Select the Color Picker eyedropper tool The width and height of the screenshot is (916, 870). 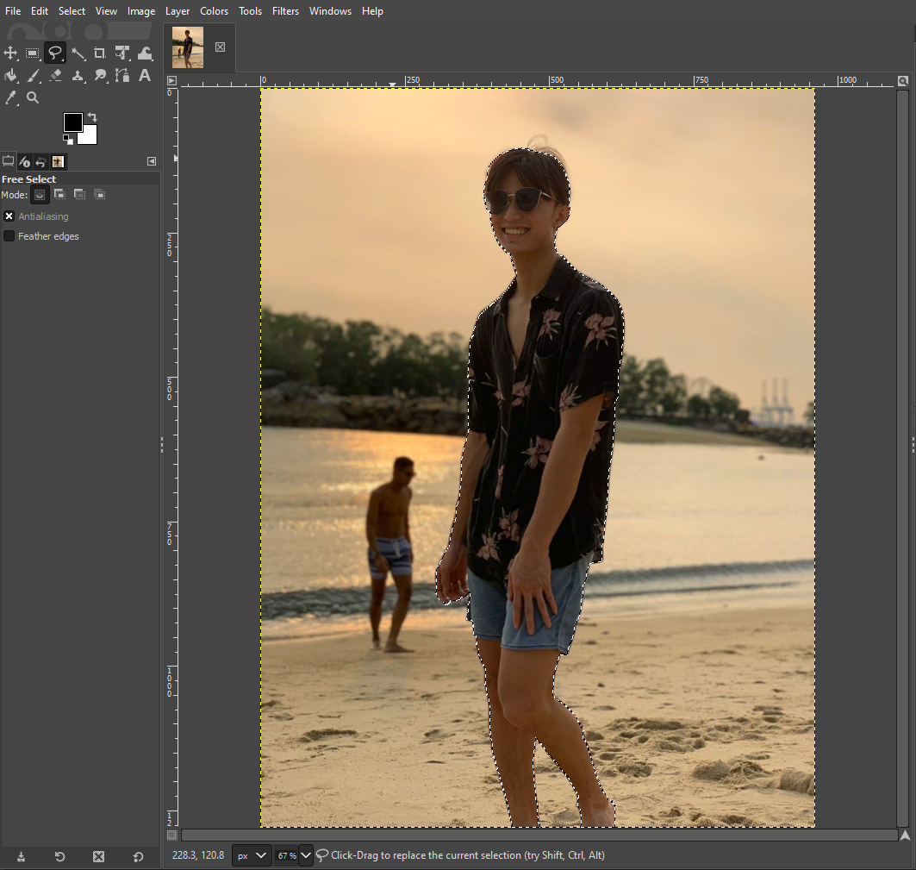[x=11, y=98]
